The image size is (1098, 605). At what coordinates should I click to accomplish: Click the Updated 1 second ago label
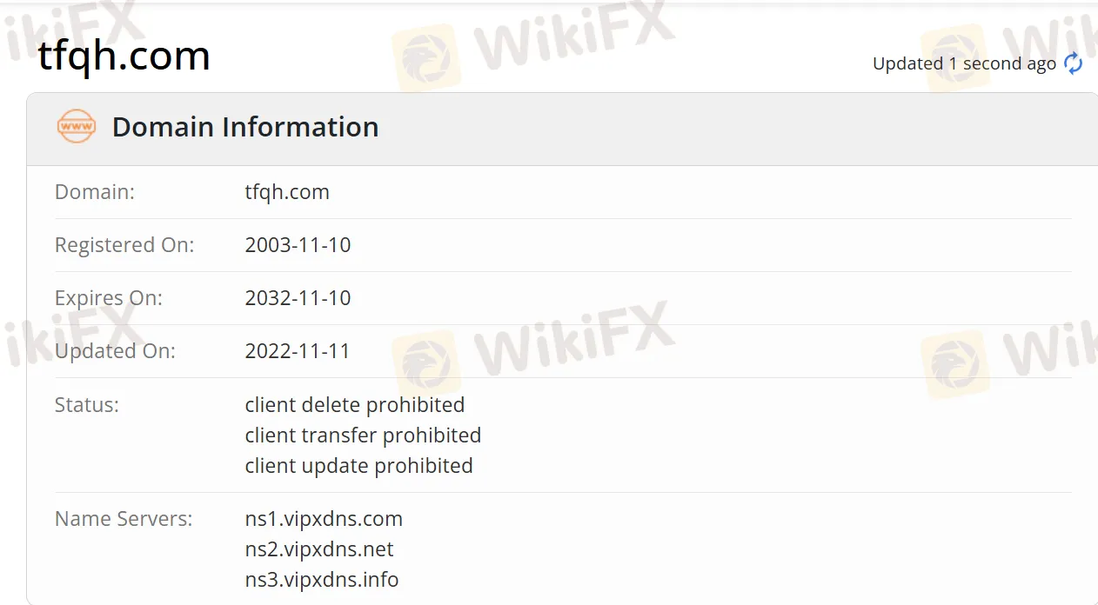point(964,63)
